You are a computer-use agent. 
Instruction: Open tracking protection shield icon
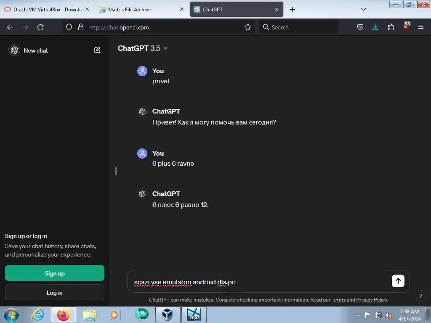point(69,27)
